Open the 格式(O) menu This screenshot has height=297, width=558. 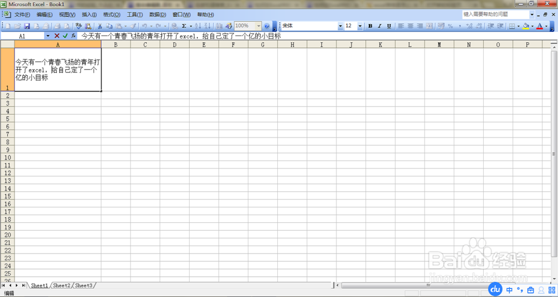(x=112, y=14)
